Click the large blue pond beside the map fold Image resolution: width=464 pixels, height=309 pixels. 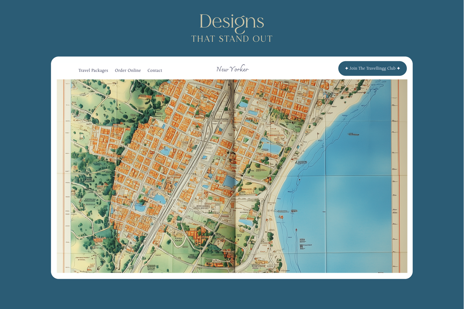tap(229, 182)
